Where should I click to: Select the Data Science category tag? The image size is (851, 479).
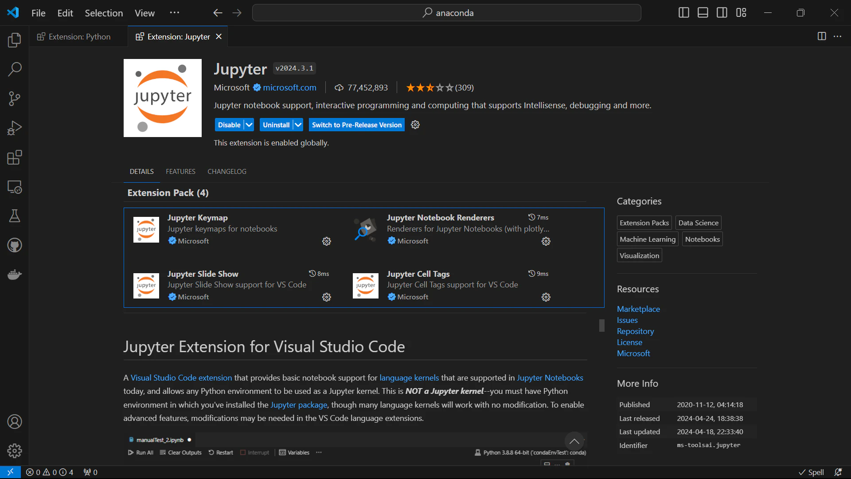point(699,223)
